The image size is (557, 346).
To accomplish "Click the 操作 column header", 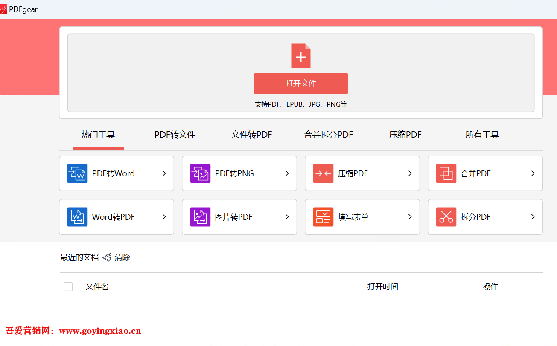I will point(490,287).
